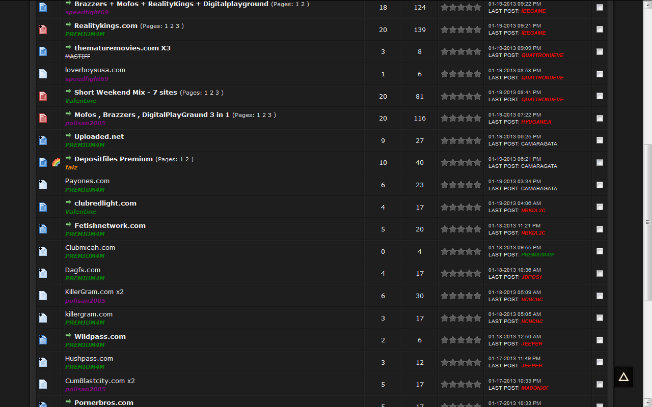The height and width of the screenshot is (407, 652).
Task: Go to first unread post in Realitykings.com thread
Action: (68, 25)
